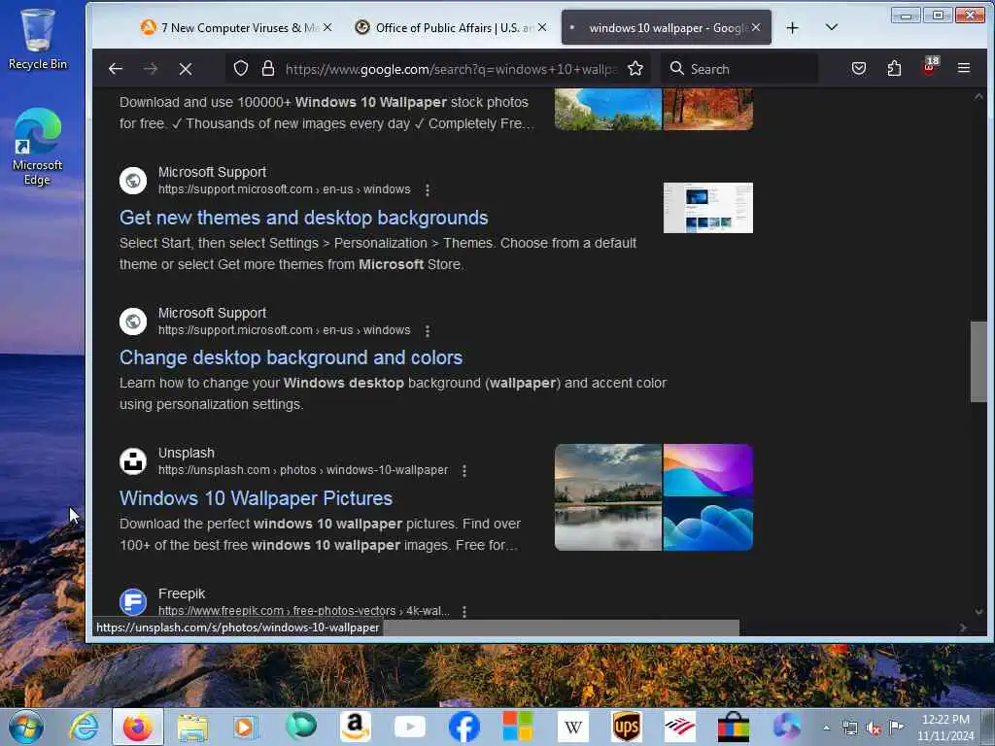Viewport: 995px width, 746px height.
Task: Open the Firefox application menu
Action: 963,68
